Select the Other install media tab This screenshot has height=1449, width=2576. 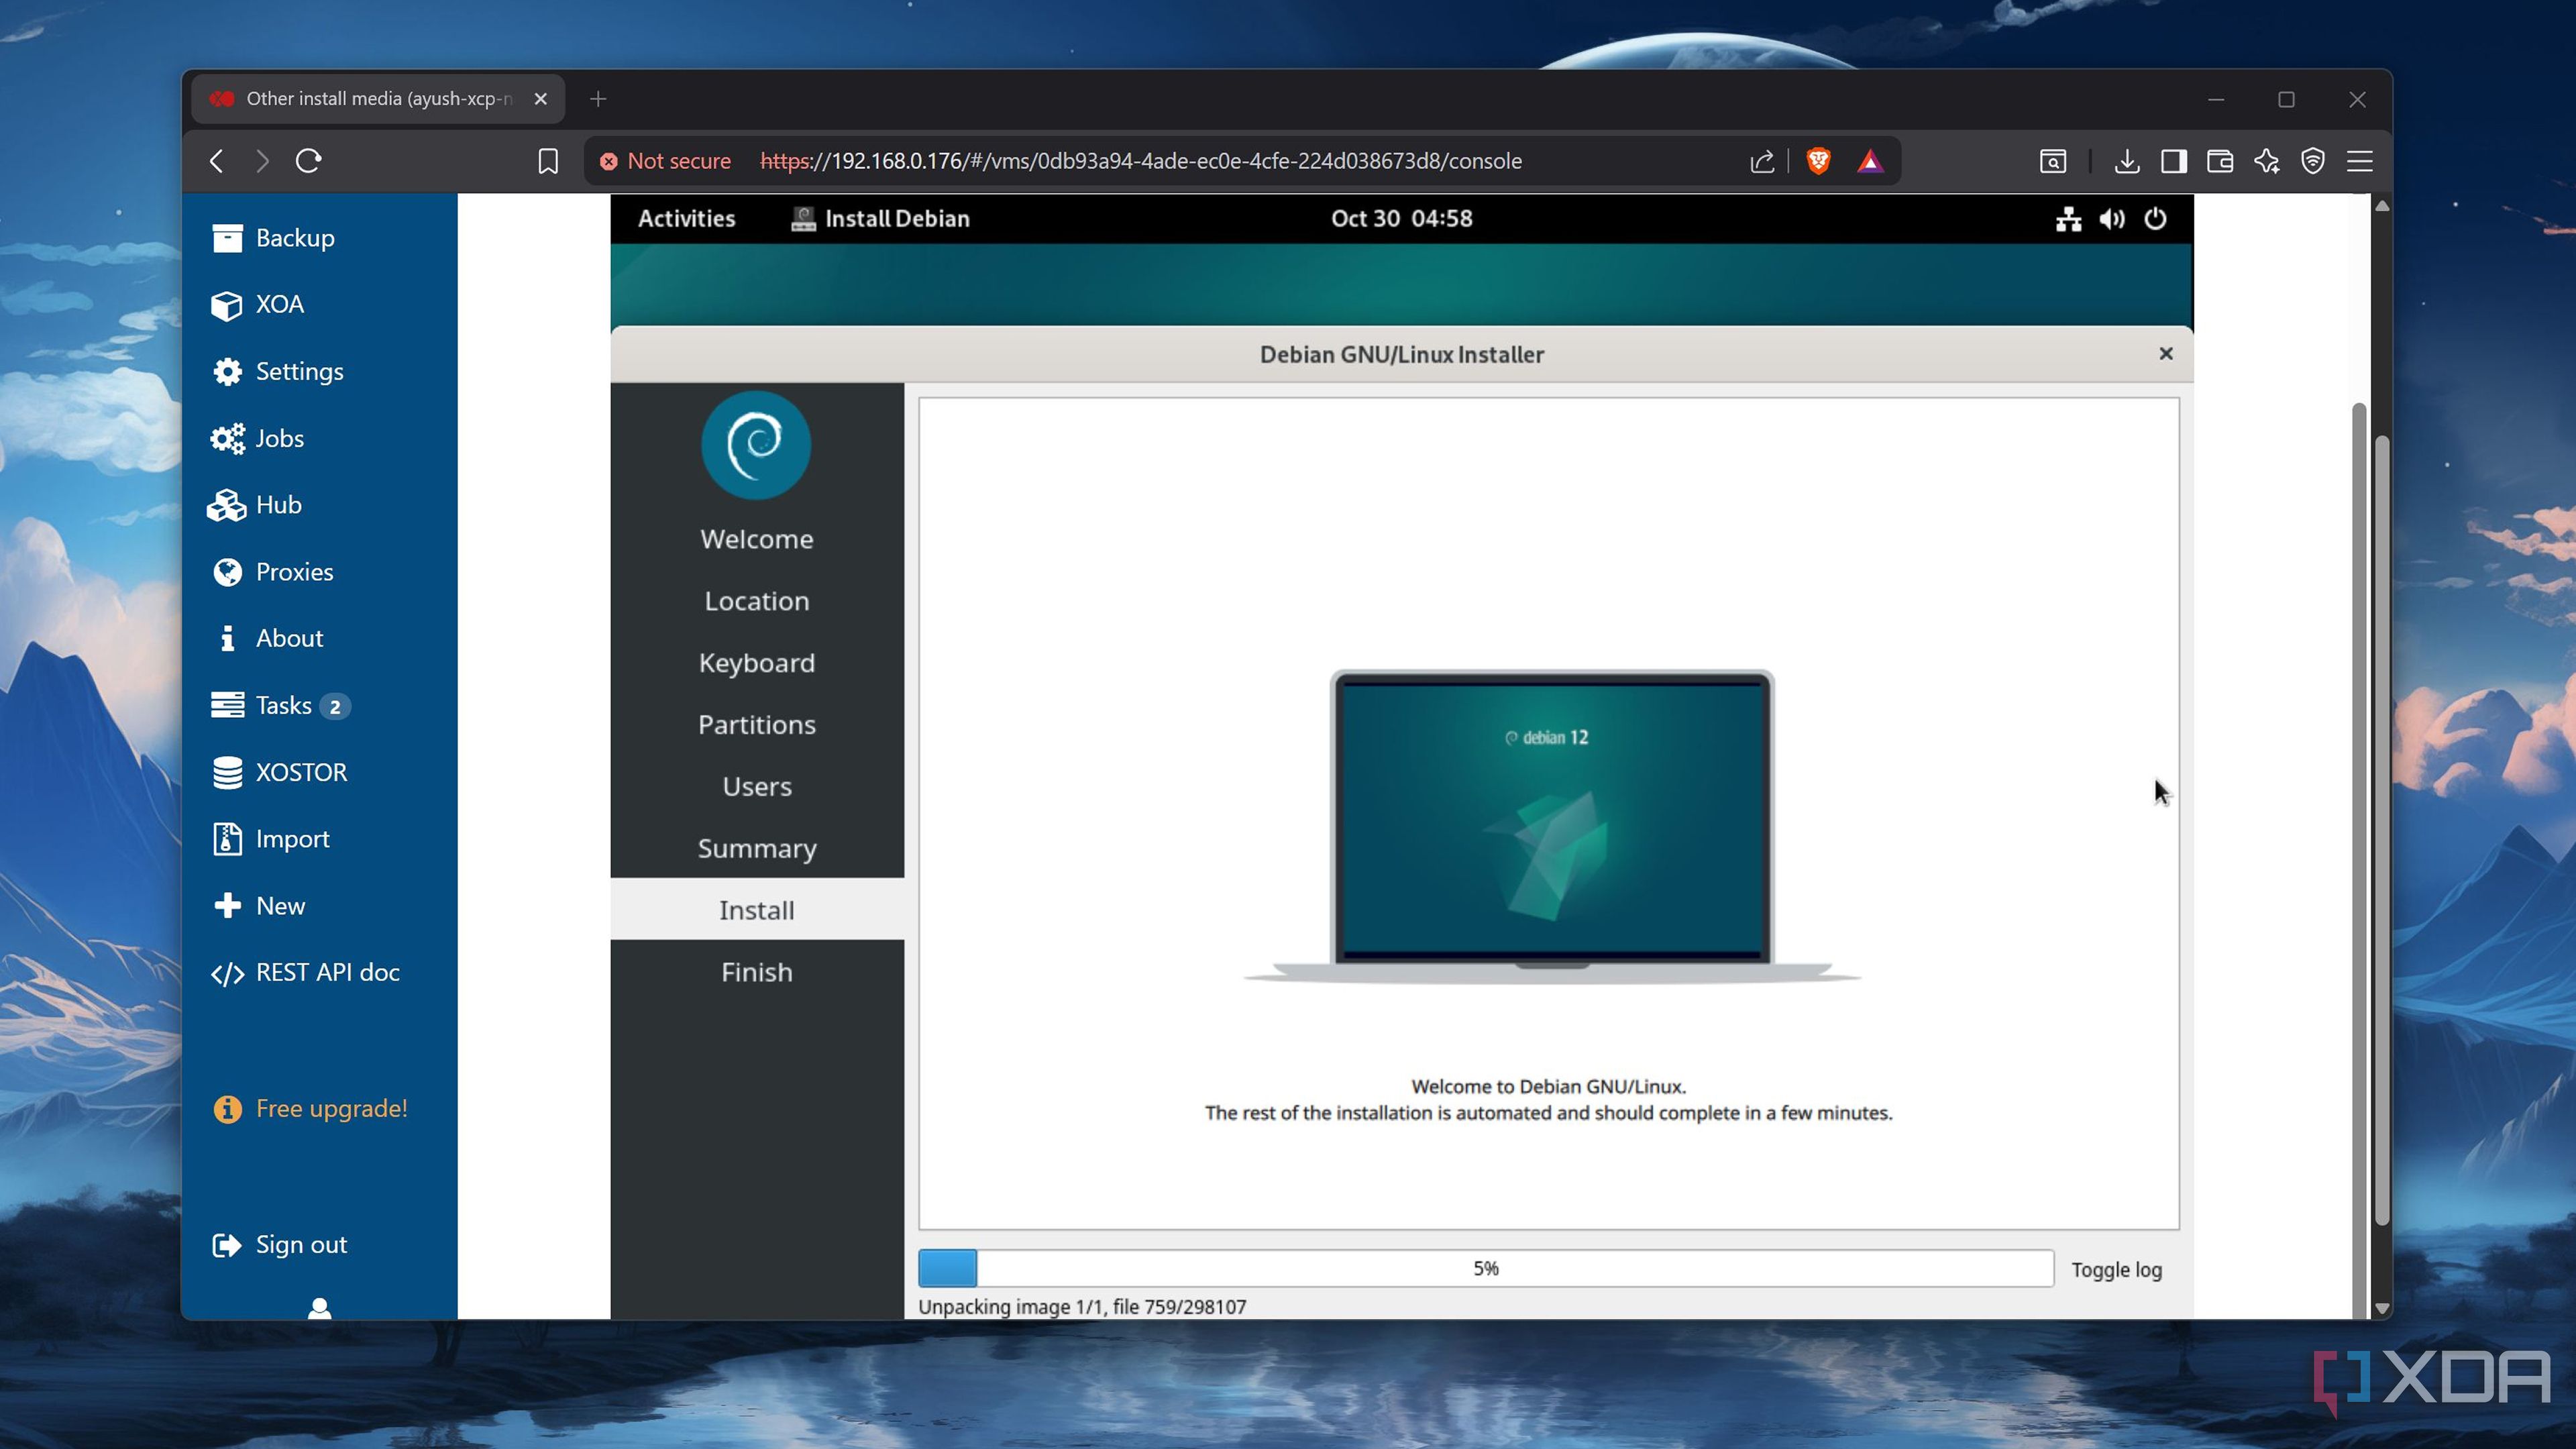click(x=379, y=99)
